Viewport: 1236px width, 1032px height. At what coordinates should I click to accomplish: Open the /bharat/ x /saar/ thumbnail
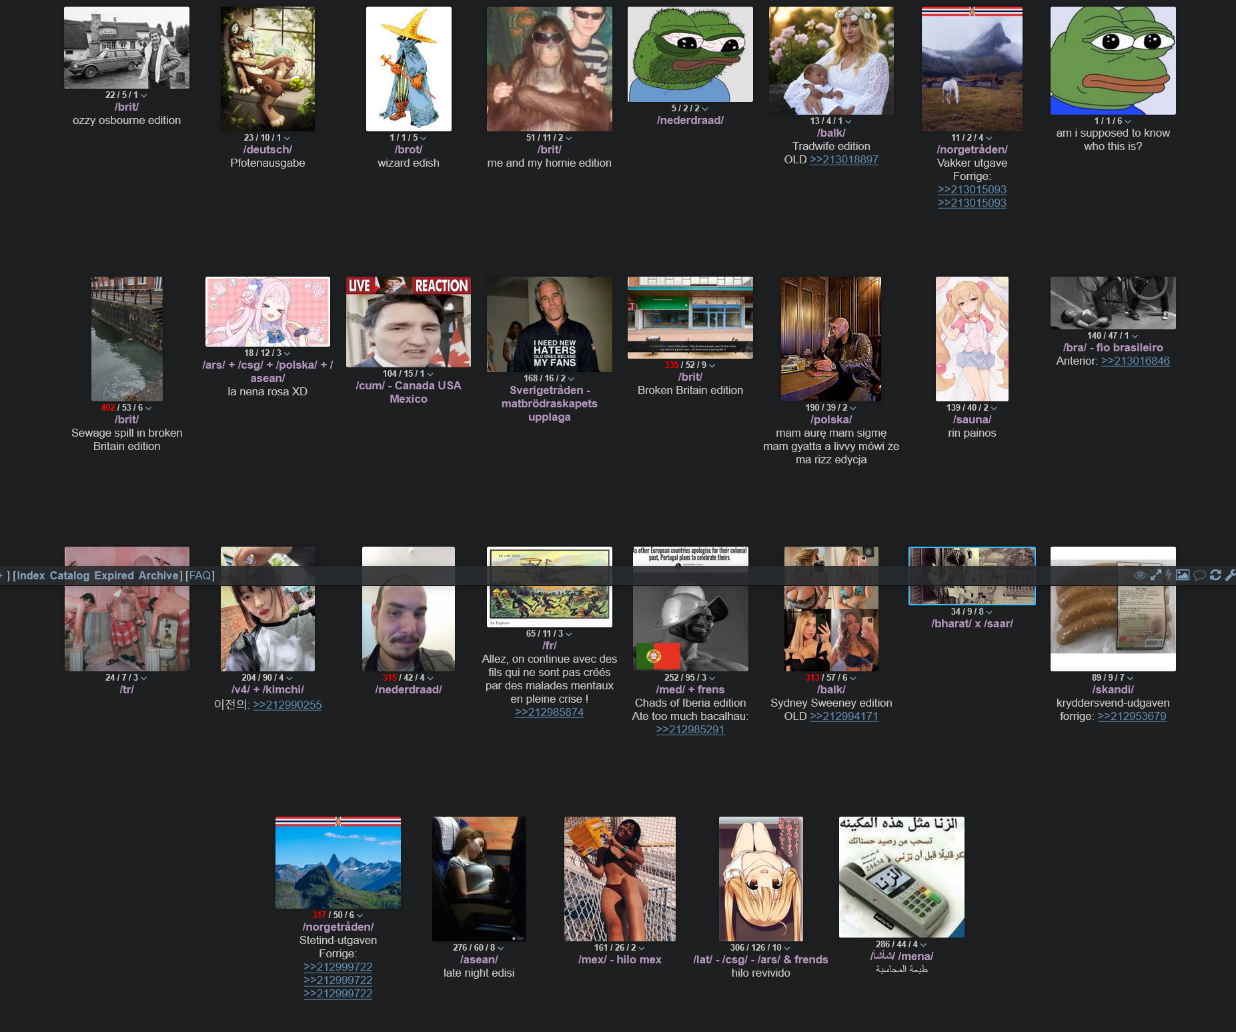[972, 576]
